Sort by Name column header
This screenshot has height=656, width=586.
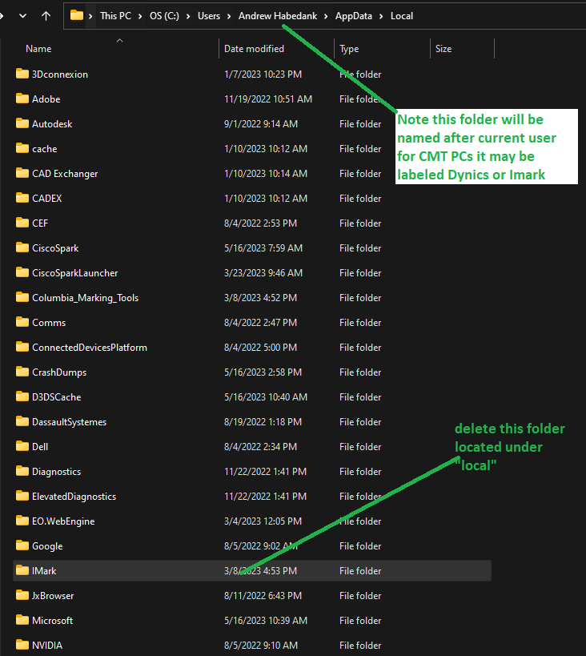(38, 49)
